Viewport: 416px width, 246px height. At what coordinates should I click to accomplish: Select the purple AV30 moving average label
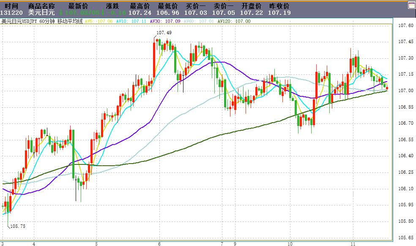[165, 21]
